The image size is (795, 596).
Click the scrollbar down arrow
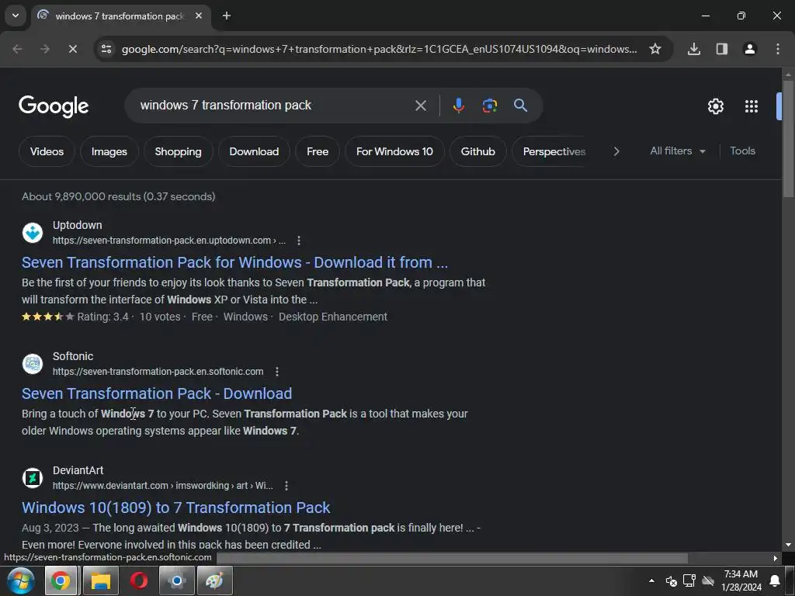pos(788,545)
